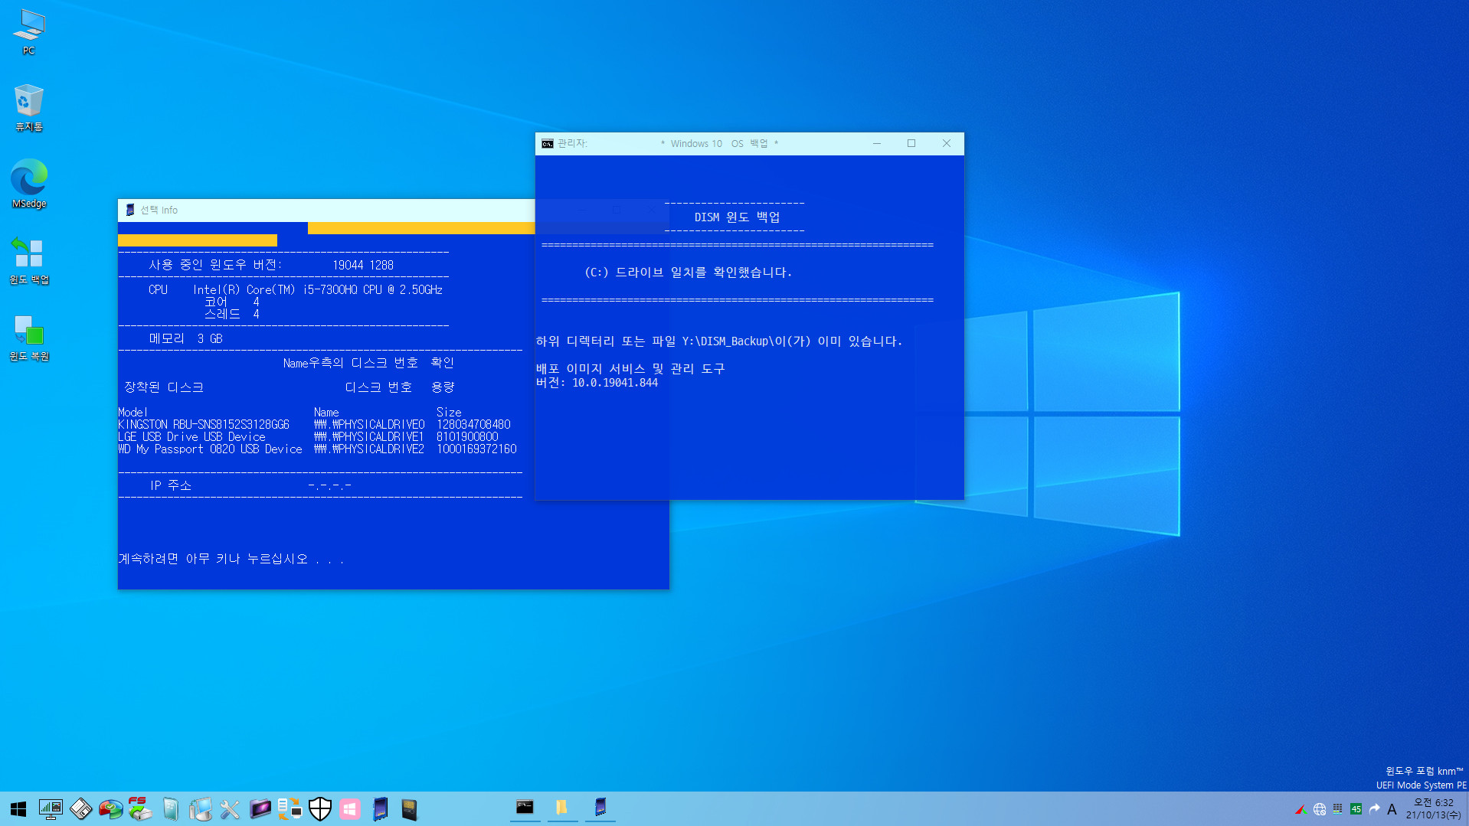
Task: Click the Windows version 19044 1288 value
Action: (363, 265)
